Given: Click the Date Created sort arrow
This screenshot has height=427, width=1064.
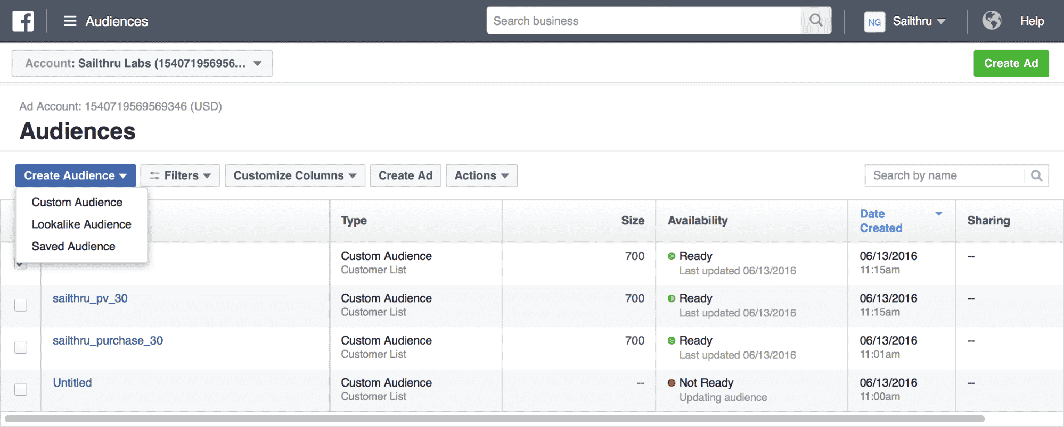Looking at the screenshot, I should click(x=938, y=214).
